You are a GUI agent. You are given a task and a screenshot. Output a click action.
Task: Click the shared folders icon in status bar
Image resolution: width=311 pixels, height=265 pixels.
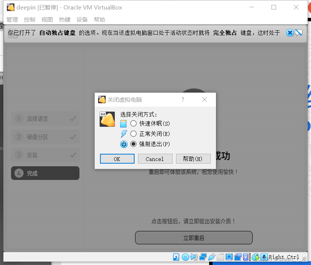(219, 257)
